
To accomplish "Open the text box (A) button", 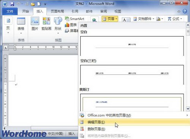I will 126,20.
